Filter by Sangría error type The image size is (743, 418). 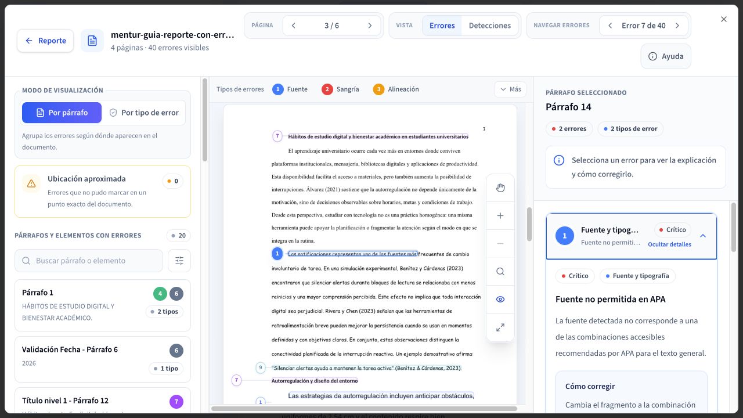340,89
